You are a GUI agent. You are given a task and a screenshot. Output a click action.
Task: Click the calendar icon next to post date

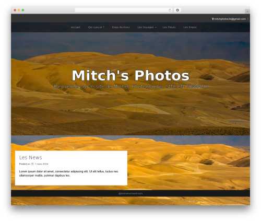[32, 164]
